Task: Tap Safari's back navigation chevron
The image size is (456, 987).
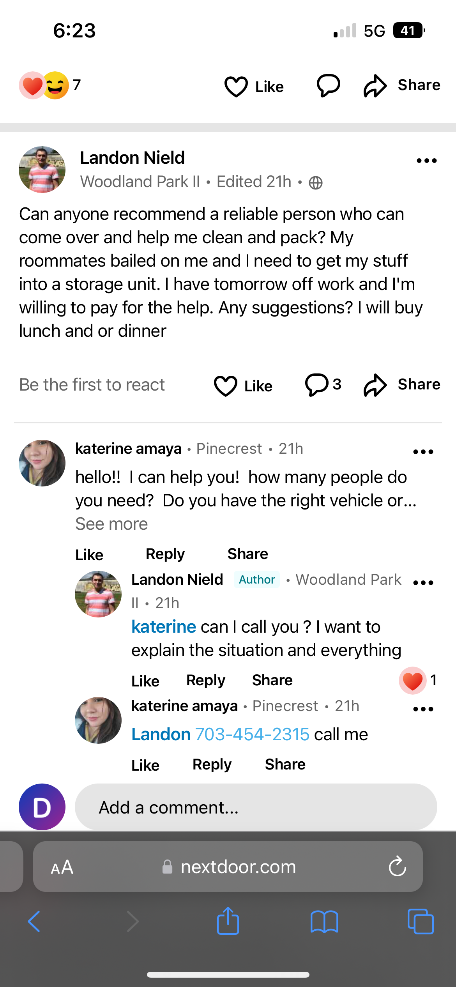Action: (x=33, y=921)
